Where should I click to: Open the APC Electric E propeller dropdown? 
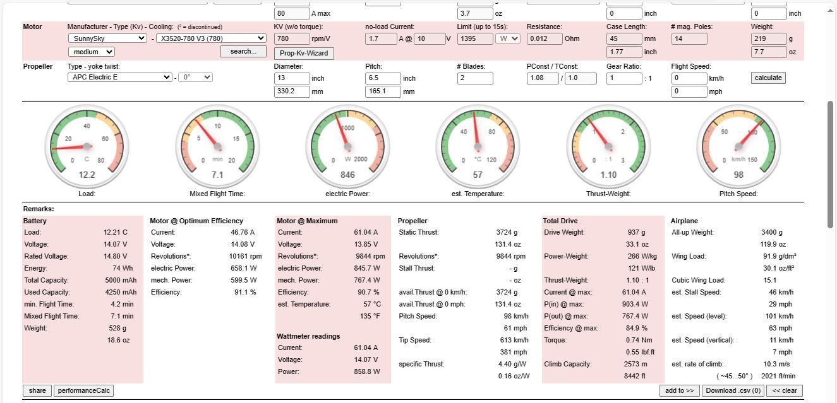coord(119,77)
